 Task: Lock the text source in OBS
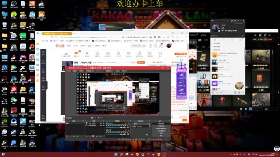(x=103, y=123)
